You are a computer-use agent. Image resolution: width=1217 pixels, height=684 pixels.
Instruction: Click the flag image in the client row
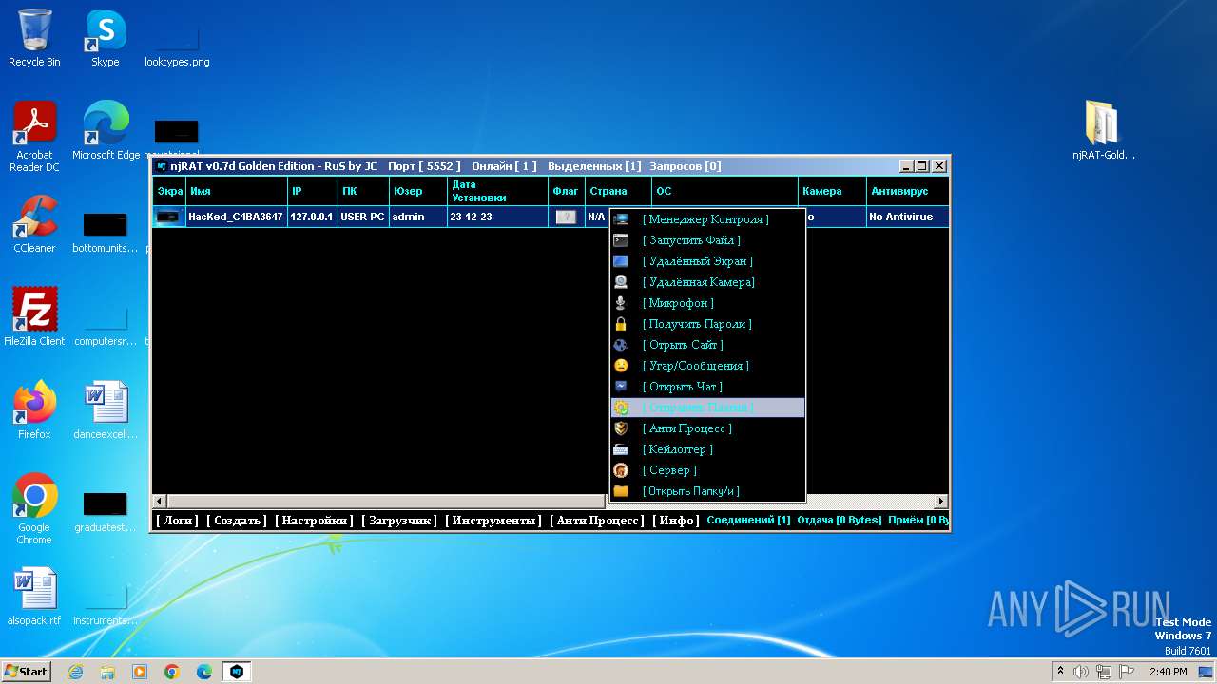coord(566,217)
